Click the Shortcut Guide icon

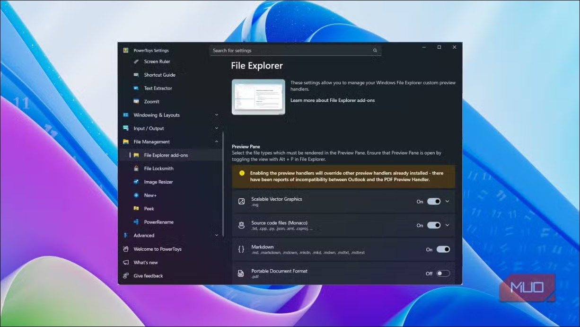[x=136, y=75]
